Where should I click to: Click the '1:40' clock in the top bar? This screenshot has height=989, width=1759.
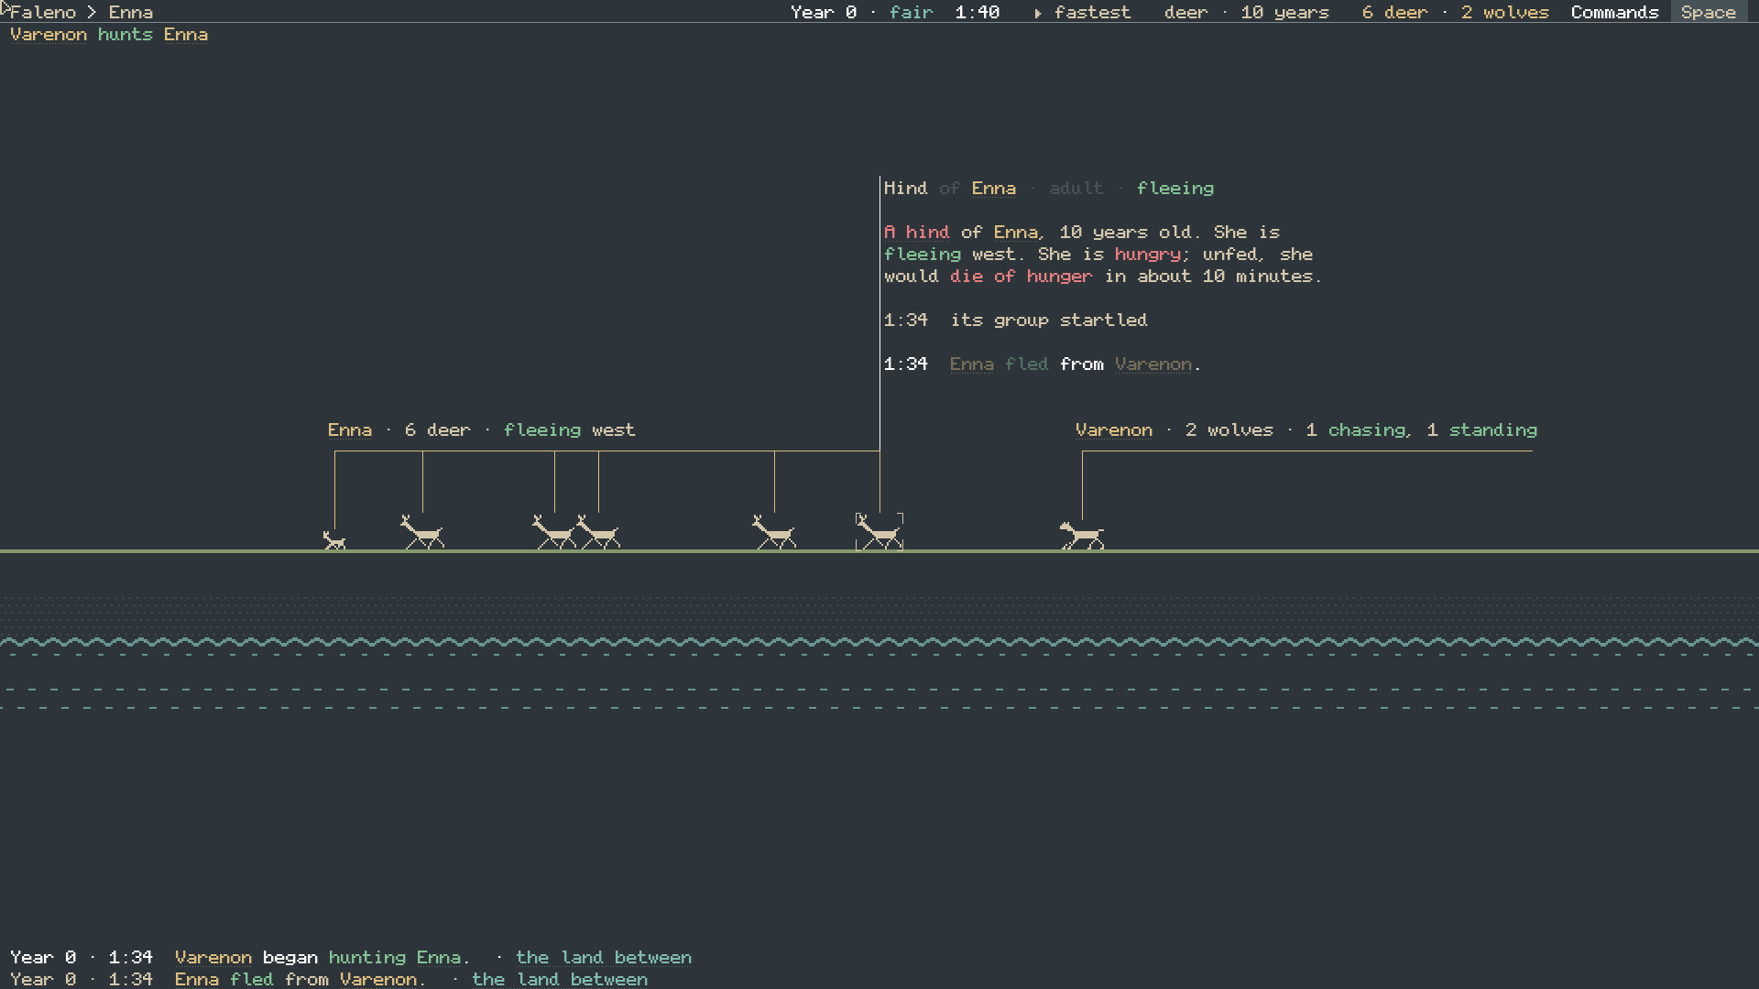click(977, 12)
